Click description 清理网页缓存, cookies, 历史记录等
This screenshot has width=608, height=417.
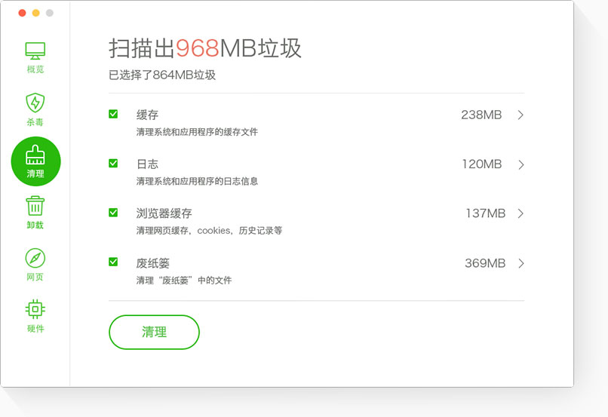209,231
